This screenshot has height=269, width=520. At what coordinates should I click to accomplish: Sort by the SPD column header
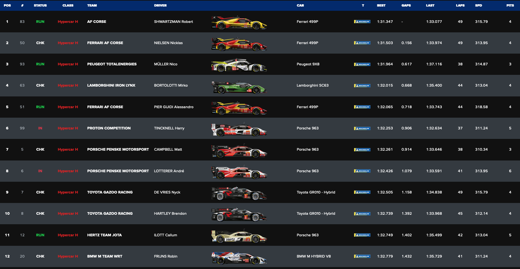pyautogui.click(x=478, y=6)
